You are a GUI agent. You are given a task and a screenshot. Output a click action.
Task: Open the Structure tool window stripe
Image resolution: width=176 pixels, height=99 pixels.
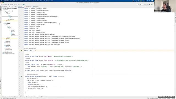pyautogui.click(x=1, y=93)
